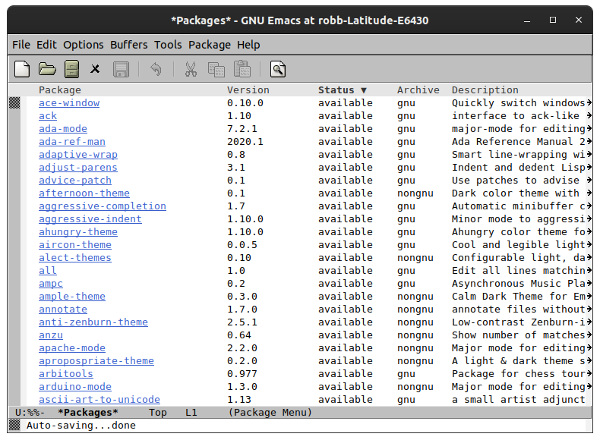
Task: Select version 2020.1 of ada-ref-man
Action: [x=245, y=142]
